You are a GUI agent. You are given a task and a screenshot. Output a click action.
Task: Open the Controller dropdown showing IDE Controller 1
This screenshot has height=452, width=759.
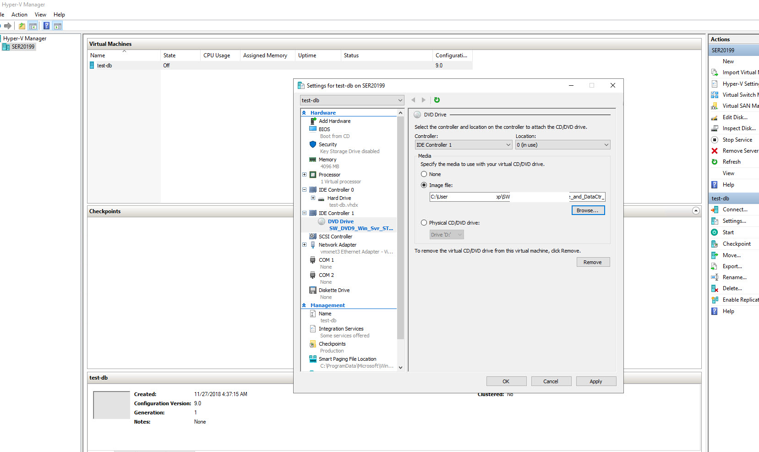coord(463,145)
